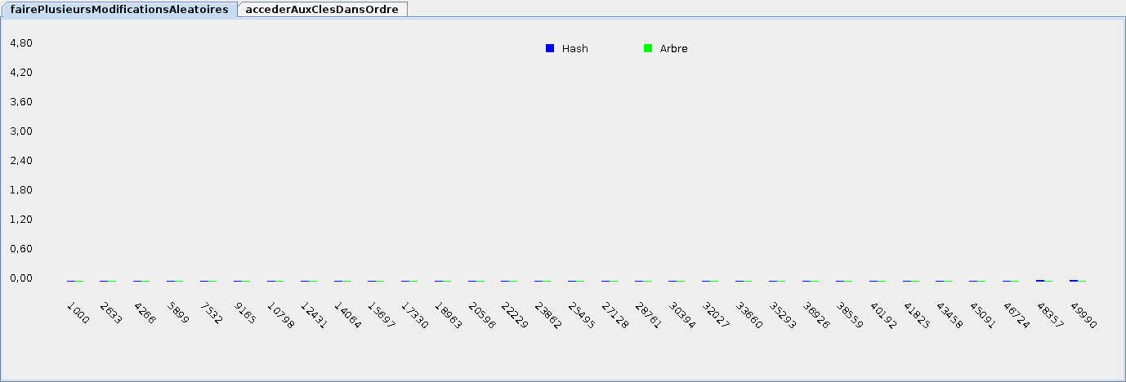
Task: Click the 12431 x-axis label
Action: 315,314
